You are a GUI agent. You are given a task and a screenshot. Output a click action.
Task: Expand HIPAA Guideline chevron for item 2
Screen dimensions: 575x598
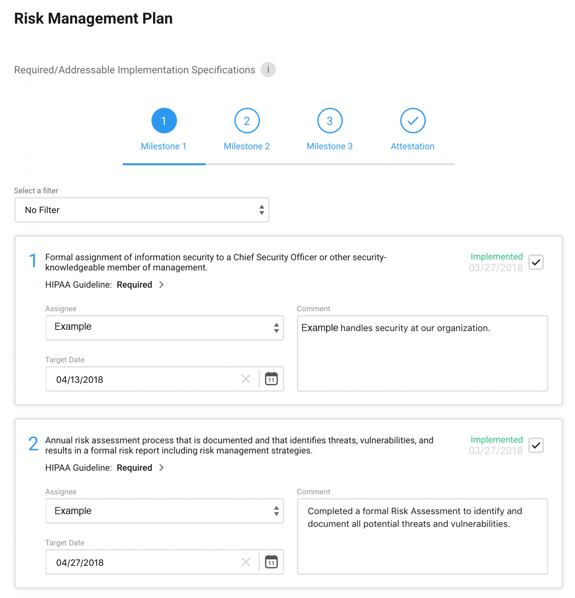click(x=162, y=468)
